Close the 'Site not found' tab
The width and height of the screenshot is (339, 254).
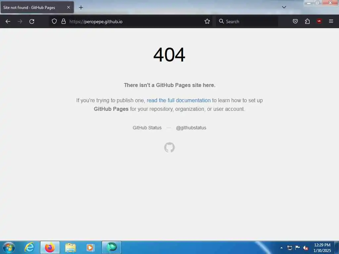tap(68, 7)
